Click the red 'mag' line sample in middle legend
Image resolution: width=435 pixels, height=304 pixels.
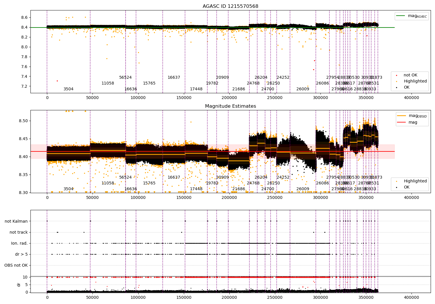(401, 122)
